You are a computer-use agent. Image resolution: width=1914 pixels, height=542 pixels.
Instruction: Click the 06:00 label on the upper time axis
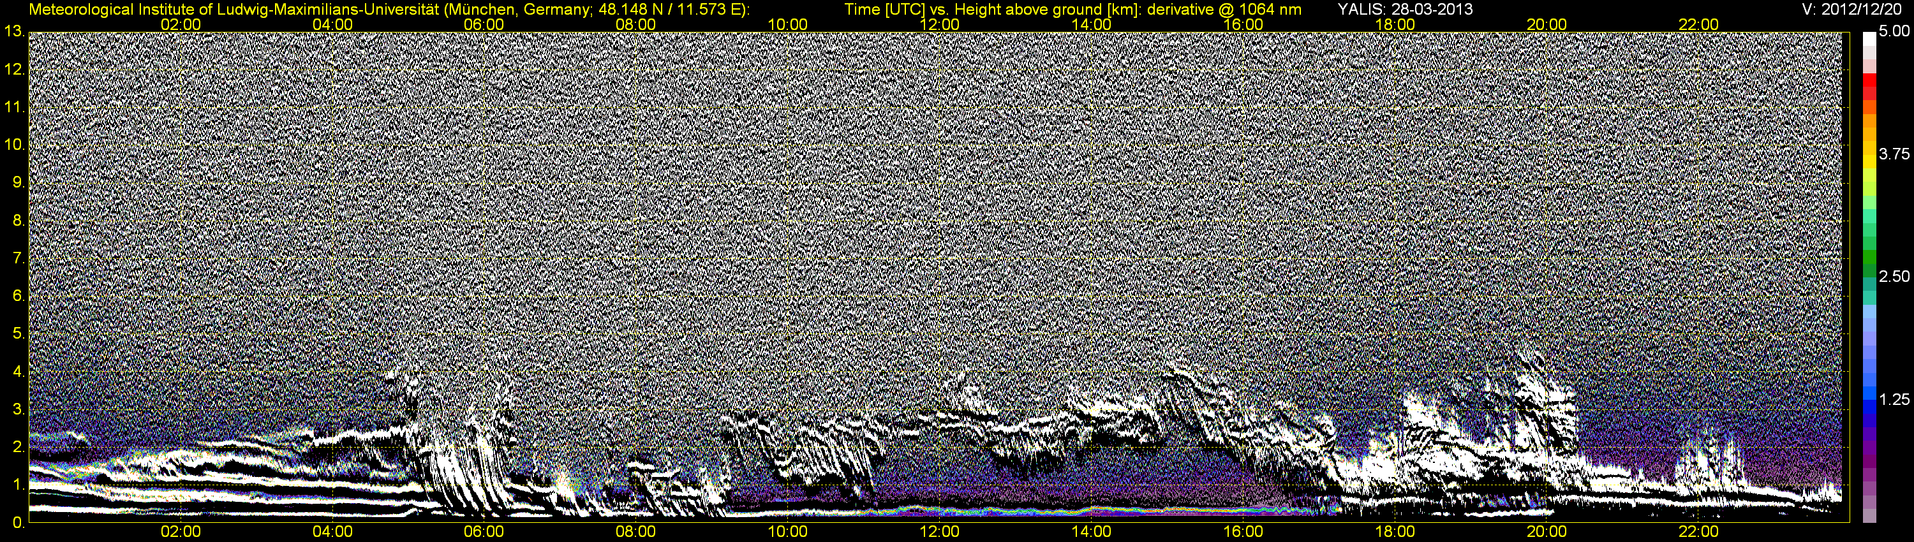[484, 24]
